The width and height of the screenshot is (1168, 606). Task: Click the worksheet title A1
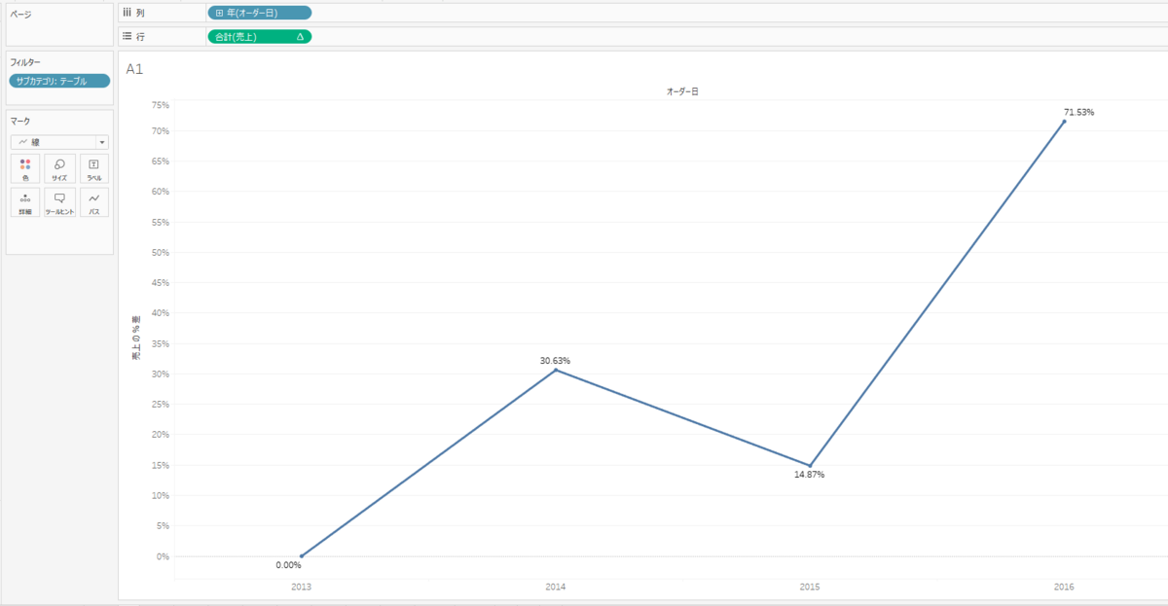pyautogui.click(x=134, y=69)
